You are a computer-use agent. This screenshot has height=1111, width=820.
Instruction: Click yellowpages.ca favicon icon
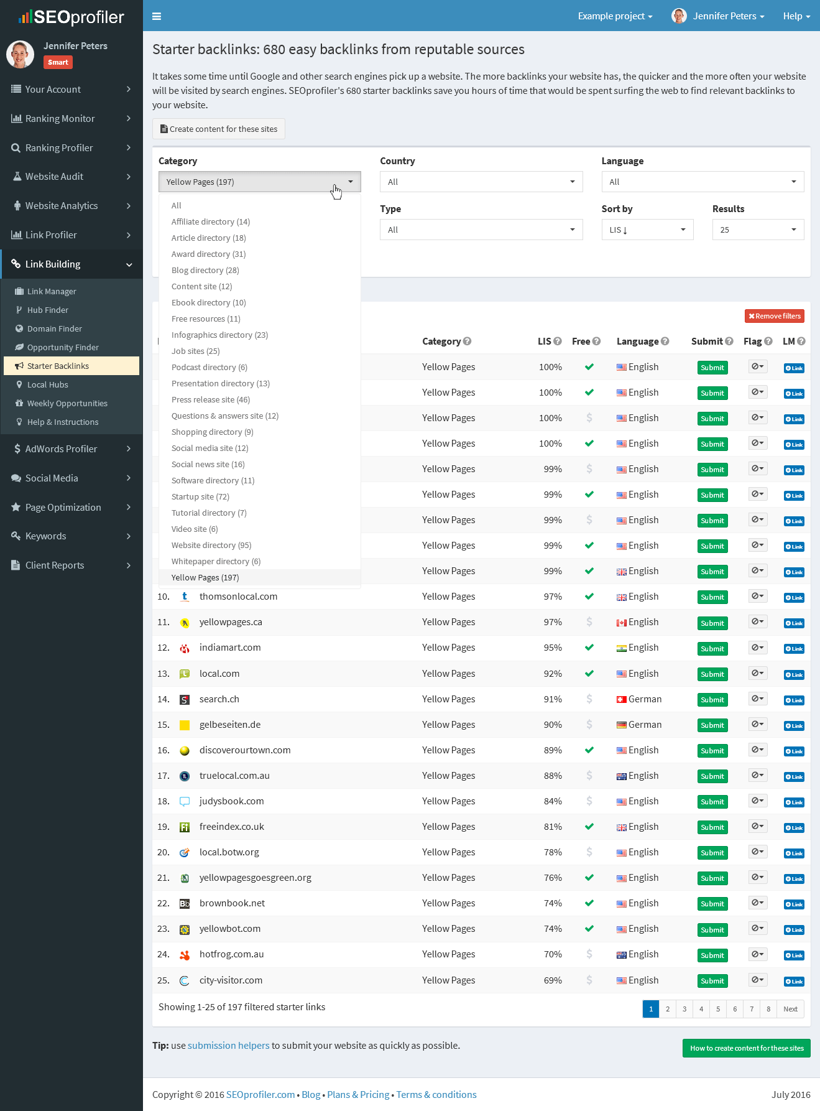185,623
